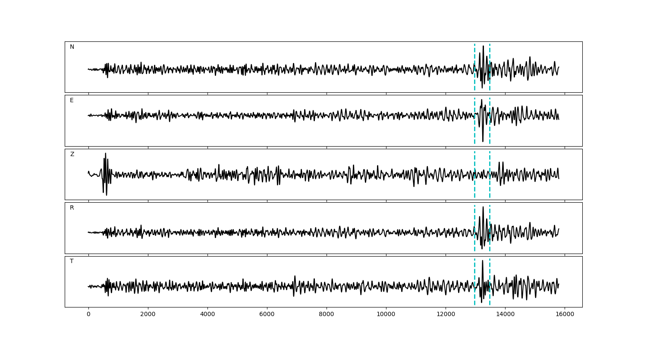Click the "12000" x-axis tick label

pyautogui.click(x=446, y=314)
